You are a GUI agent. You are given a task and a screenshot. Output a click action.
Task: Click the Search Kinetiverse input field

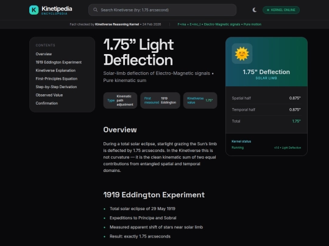(x=162, y=10)
